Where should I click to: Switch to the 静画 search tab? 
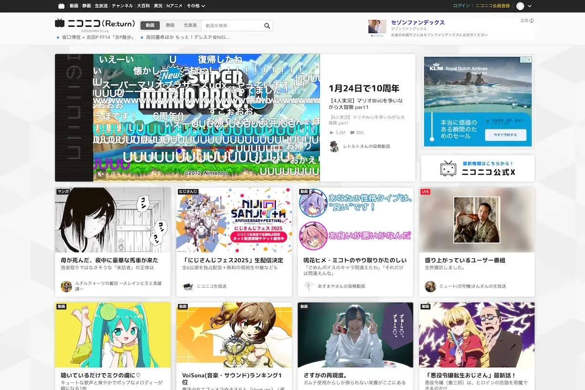(x=172, y=25)
